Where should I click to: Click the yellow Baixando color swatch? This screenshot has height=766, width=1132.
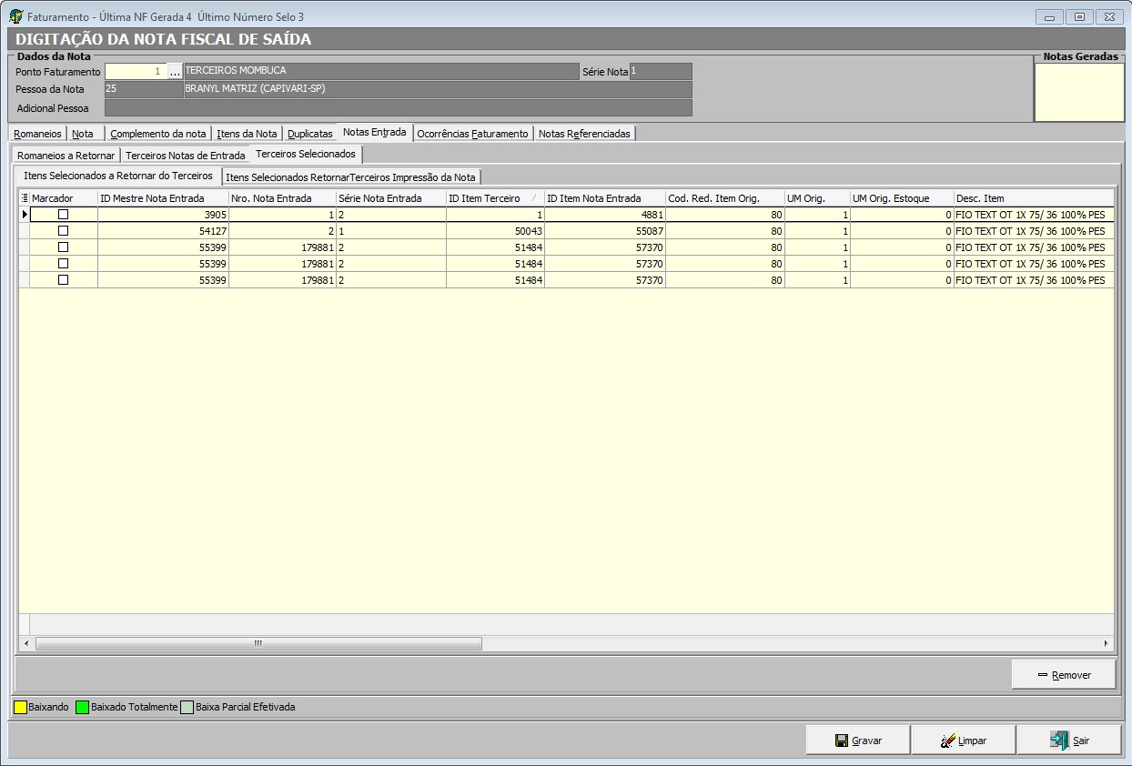tap(20, 707)
